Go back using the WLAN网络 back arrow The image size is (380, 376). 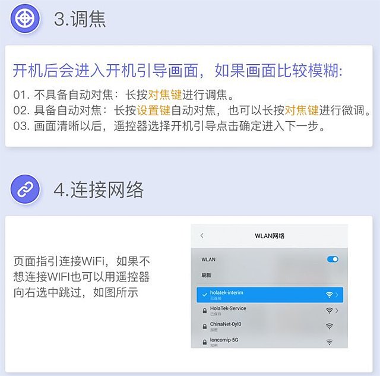tap(202, 236)
